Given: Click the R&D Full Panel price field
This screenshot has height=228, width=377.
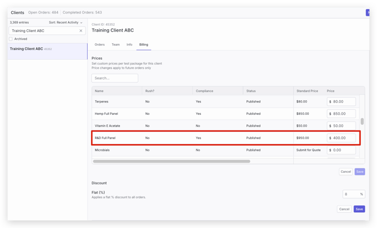Looking at the screenshot, I should (343, 138).
